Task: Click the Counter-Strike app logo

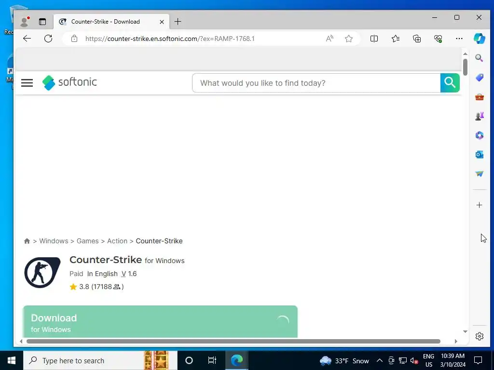Action: click(x=42, y=273)
